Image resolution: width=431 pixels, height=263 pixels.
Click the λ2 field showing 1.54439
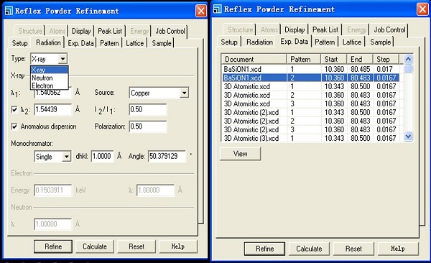pyautogui.click(x=53, y=109)
